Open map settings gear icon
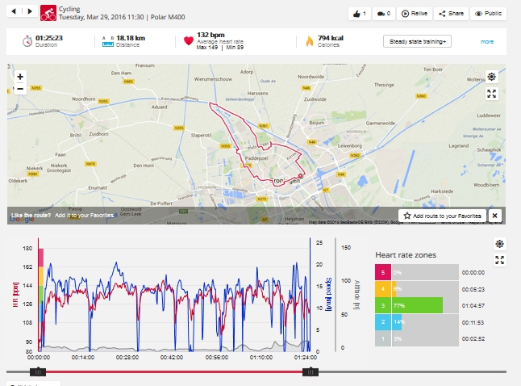Screen dimensions: 521x386 click(x=492, y=77)
